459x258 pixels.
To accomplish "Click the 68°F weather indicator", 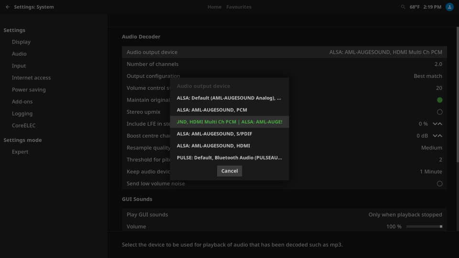I will 414,7.
